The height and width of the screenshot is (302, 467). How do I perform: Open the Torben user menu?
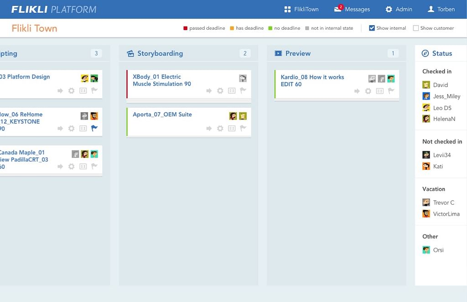click(441, 9)
